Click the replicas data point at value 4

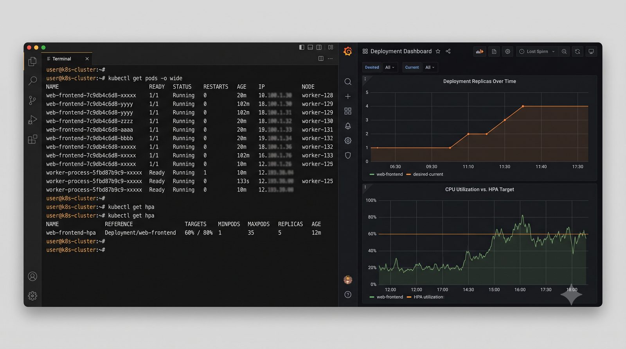click(523, 106)
